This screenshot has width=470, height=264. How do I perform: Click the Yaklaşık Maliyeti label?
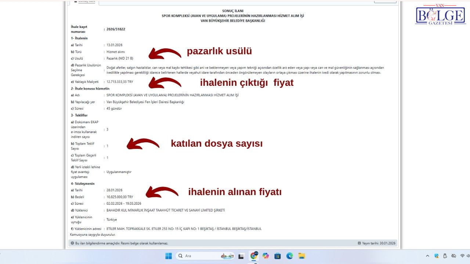click(x=85, y=82)
